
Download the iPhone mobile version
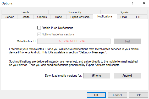pyautogui.click(x=97, y=76)
